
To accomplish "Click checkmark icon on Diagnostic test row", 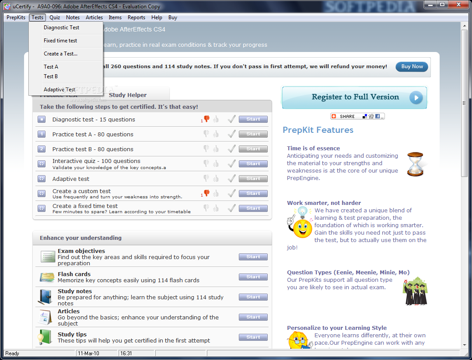I will pos(231,119).
